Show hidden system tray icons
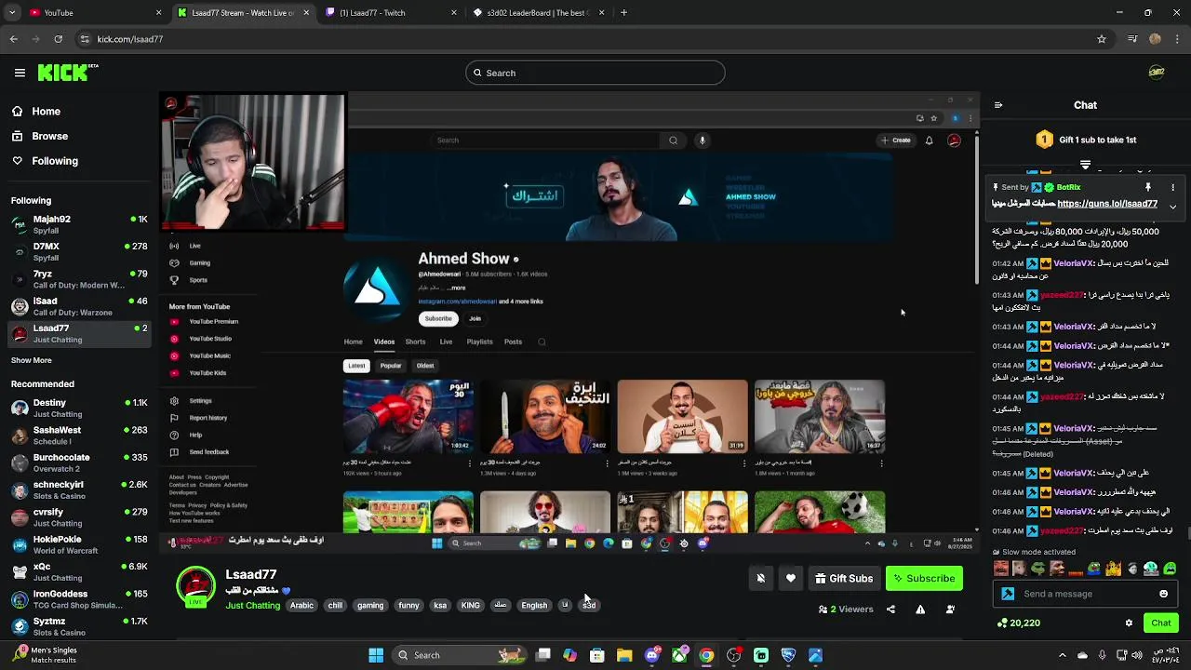Image resolution: width=1191 pixels, height=670 pixels. click(1062, 655)
